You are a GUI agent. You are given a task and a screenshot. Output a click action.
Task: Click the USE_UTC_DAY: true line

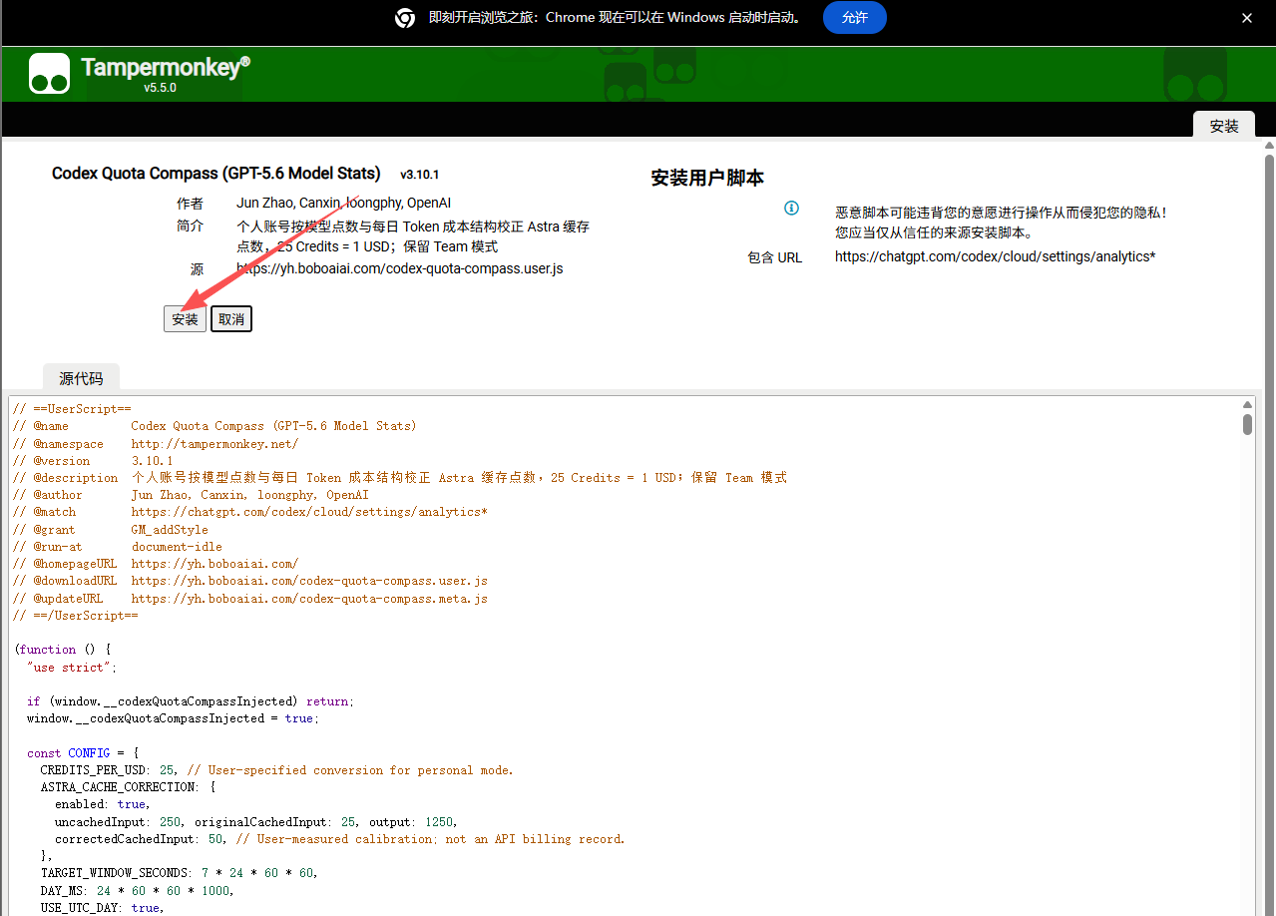pyautogui.click(x=102, y=908)
